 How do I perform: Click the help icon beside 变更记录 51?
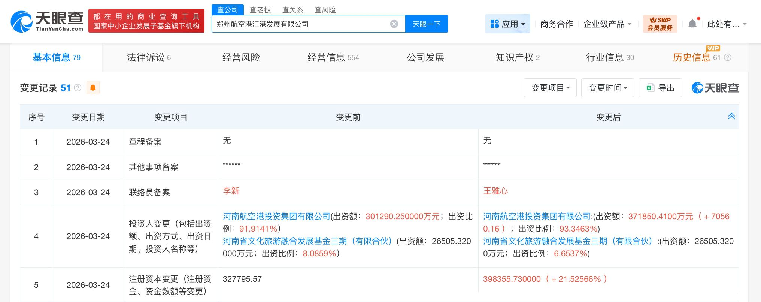point(78,88)
